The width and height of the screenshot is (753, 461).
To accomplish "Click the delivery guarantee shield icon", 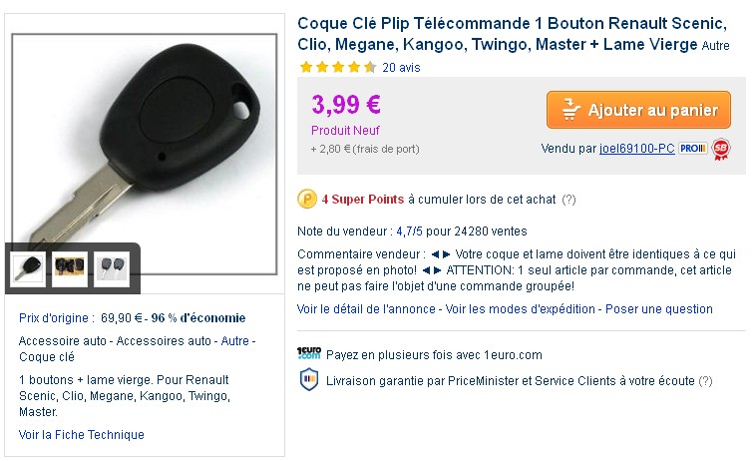I will pyautogui.click(x=308, y=380).
